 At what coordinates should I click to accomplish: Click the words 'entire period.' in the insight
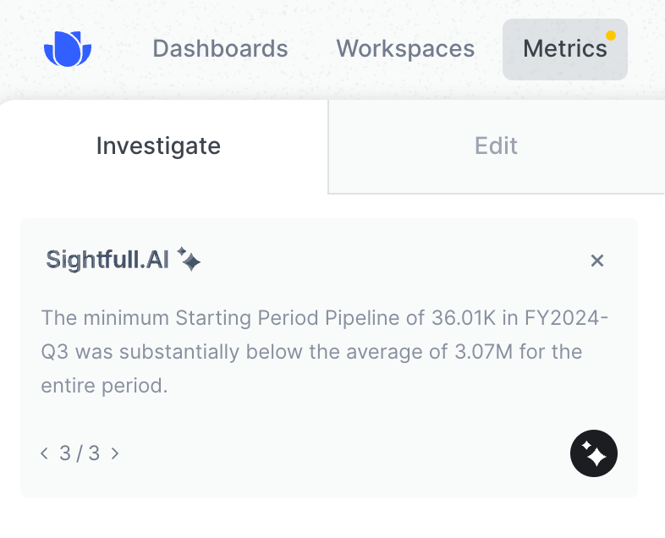pos(104,386)
